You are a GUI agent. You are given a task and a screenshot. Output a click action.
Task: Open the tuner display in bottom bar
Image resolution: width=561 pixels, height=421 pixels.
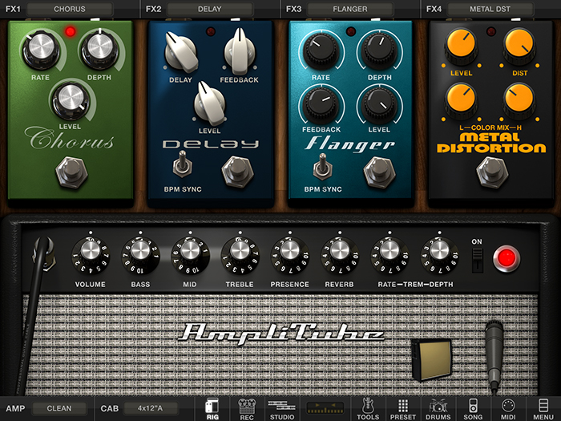(x=325, y=407)
